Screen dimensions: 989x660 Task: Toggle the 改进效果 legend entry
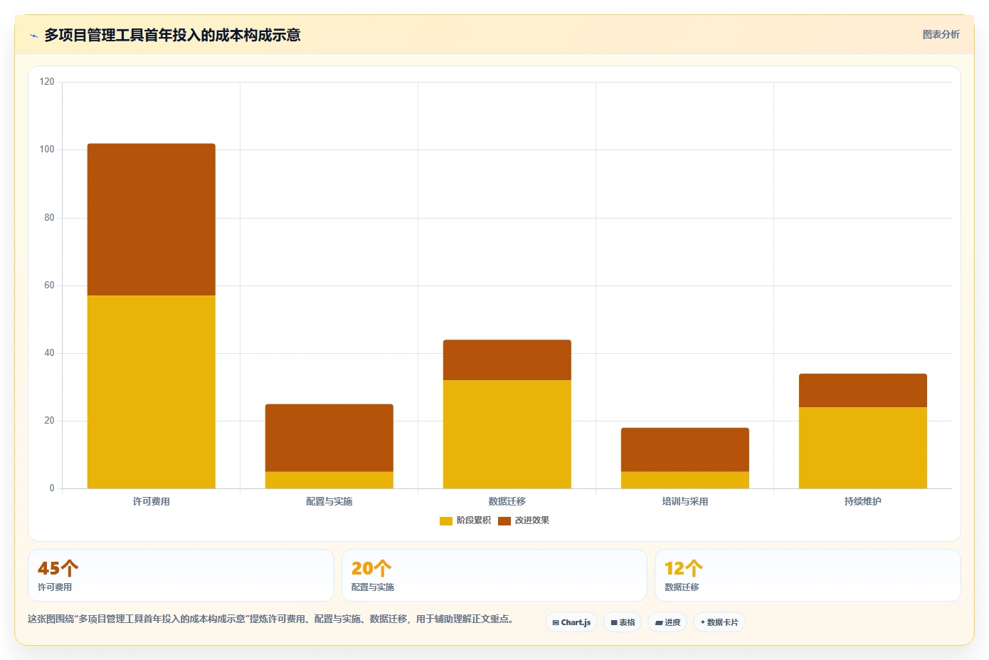[x=524, y=520]
